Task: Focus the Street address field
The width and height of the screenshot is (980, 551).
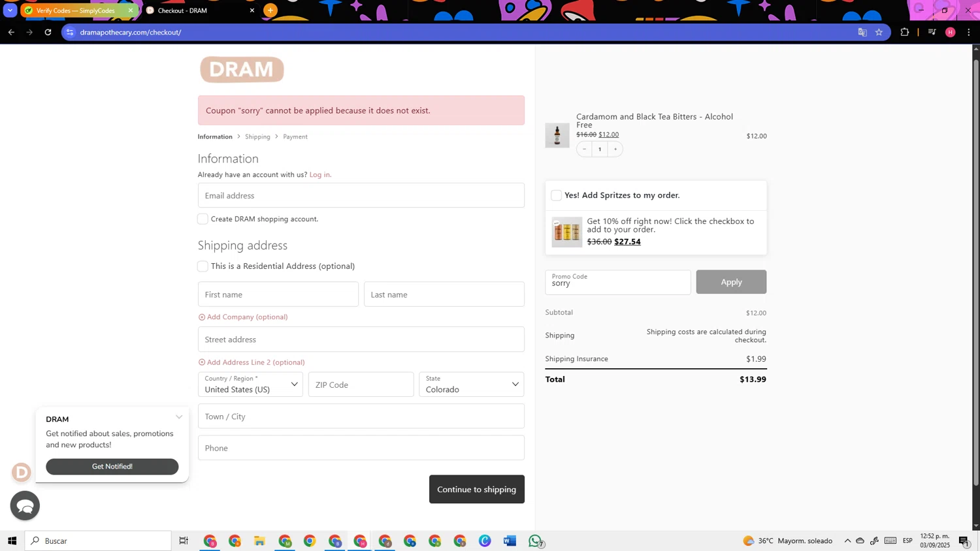Action: pos(361,339)
